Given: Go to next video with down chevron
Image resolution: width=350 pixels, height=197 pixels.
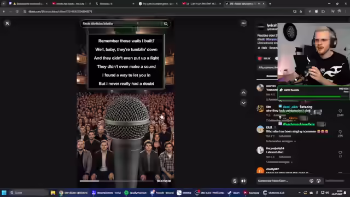Looking at the screenshot, I should [243, 103].
